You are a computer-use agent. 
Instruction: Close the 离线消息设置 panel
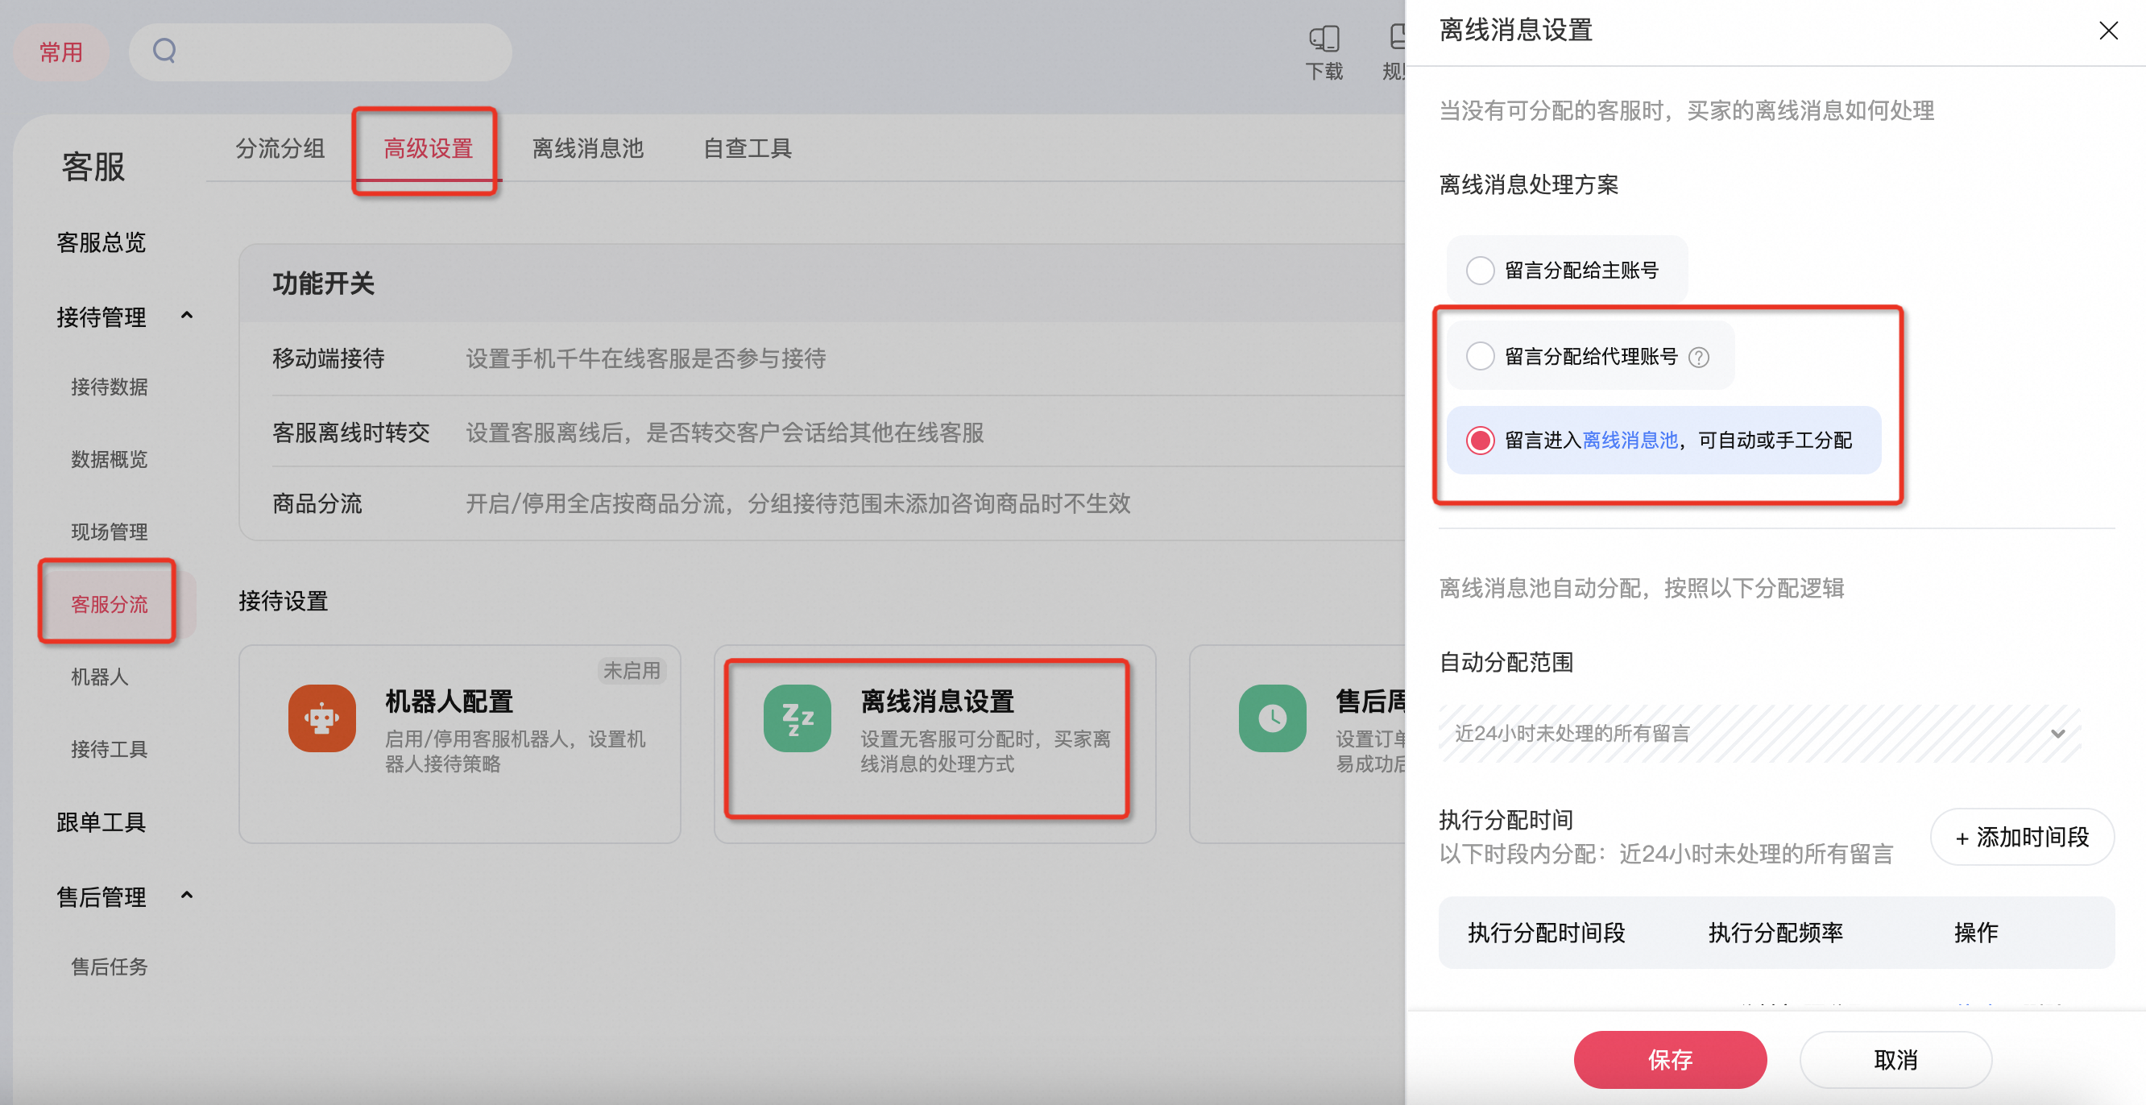coord(2108,31)
